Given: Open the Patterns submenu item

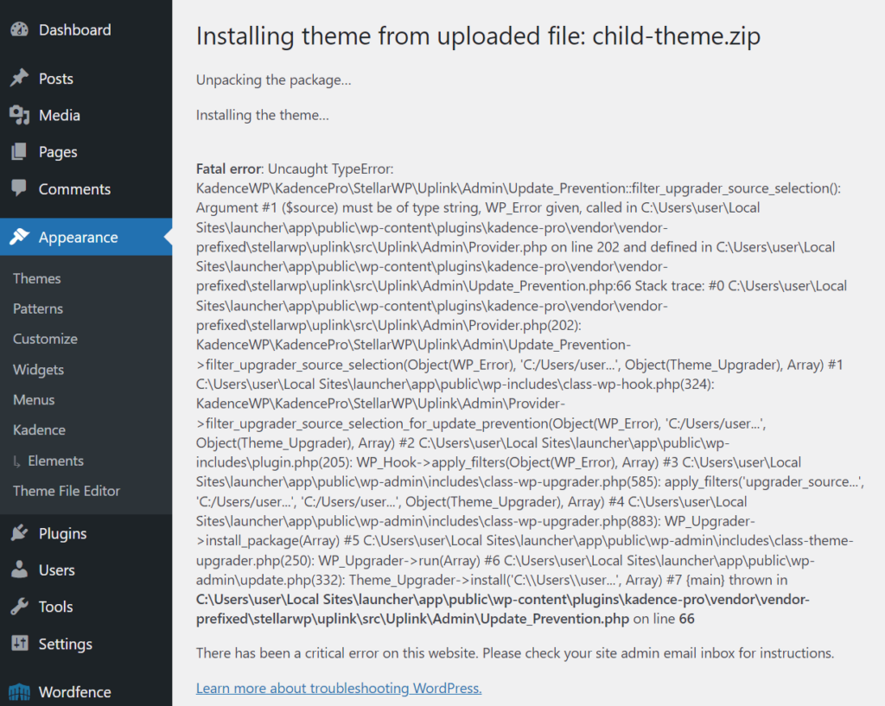Looking at the screenshot, I should pos(38,308).
